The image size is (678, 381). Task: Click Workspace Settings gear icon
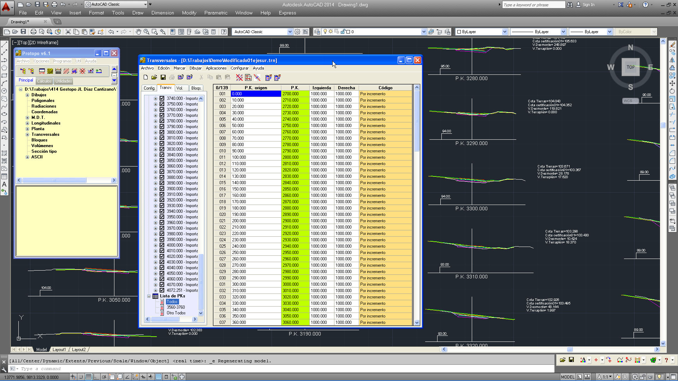click(x=297, y=32)
